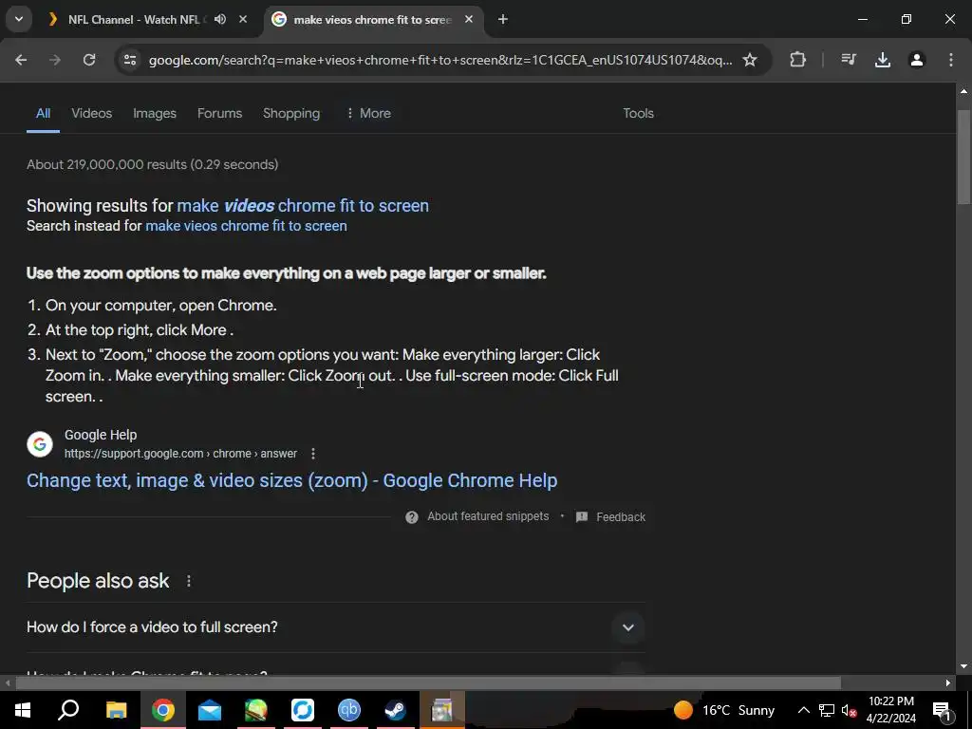Screen dimensions: 972x729
Task: Open corrected query 'make videos chrome fit to screen'
Action: [303, 206]
